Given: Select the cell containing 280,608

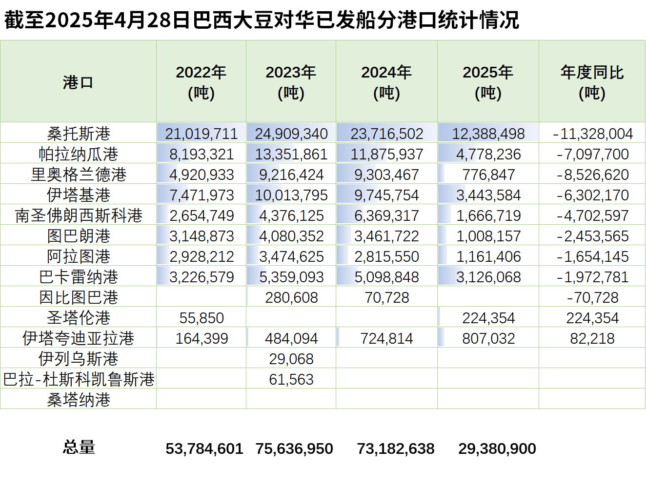Looking at the screenshot, I should pos(291,297).
